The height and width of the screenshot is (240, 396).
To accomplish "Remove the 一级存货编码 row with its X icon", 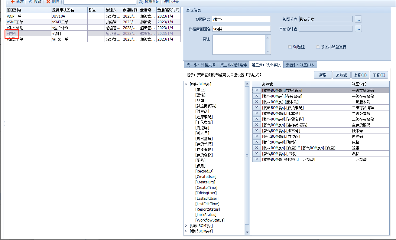I will pyautogui.click(x=257, y=90).
